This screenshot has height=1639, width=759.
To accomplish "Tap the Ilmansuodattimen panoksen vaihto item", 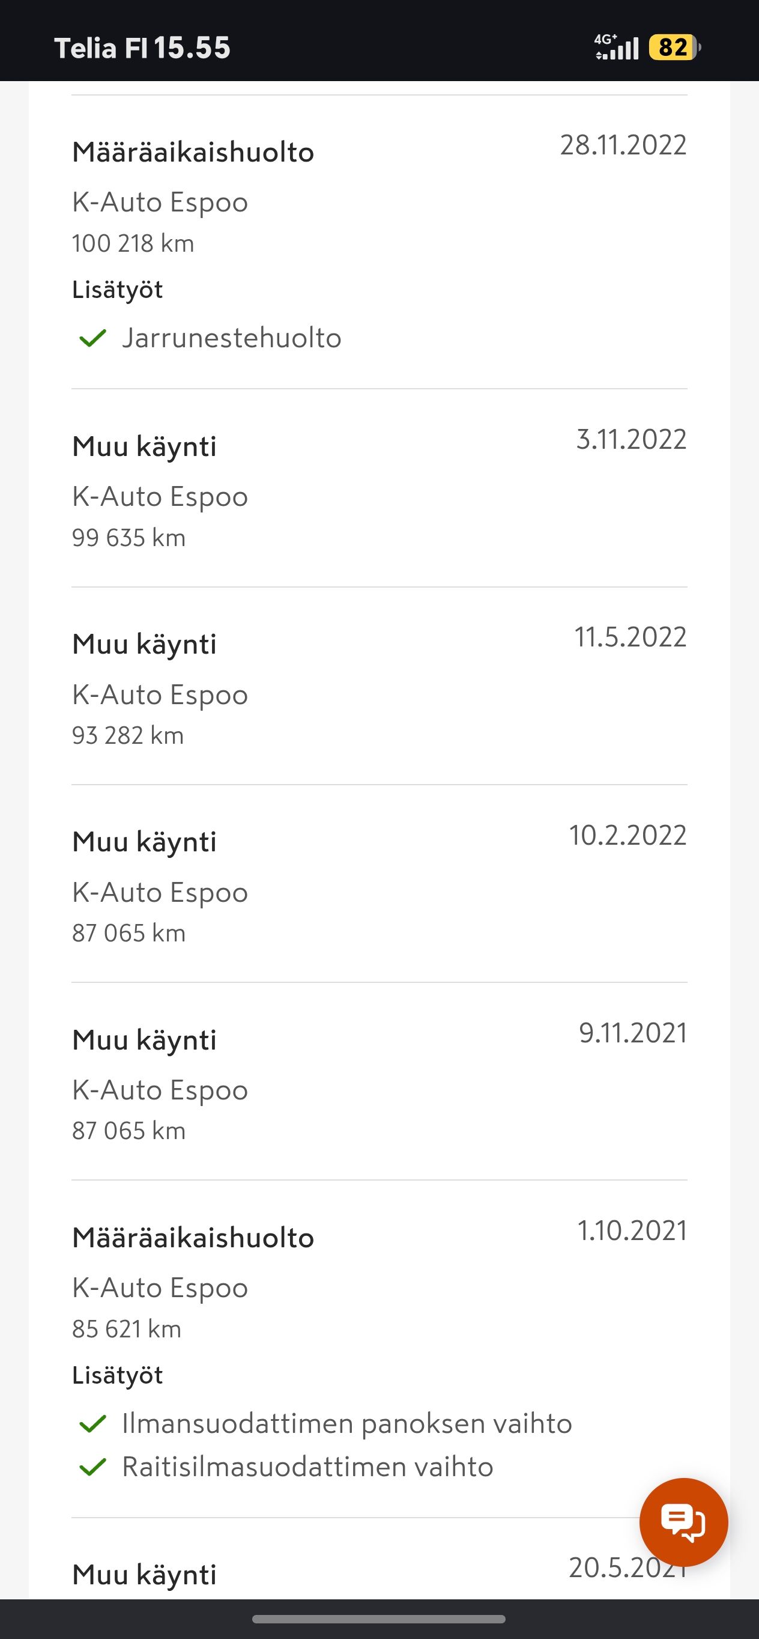I will pyautogui.click(x=347, y=1424).
